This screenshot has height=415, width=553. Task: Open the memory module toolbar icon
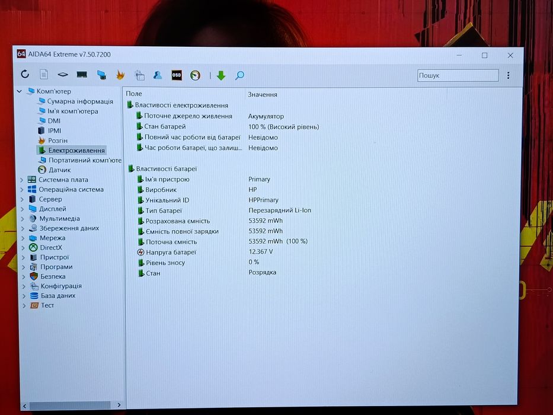[82, 75]
